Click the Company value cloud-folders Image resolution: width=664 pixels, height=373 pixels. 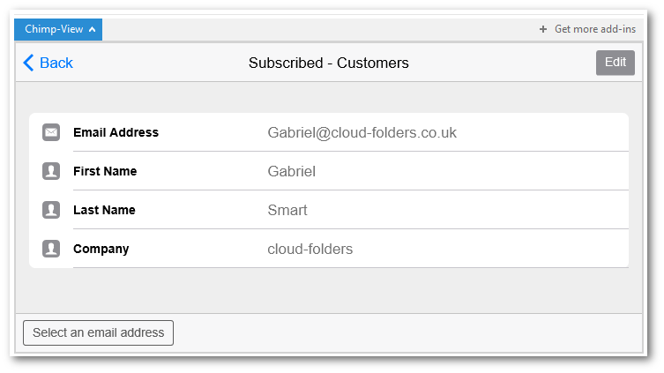coord(310,249)
